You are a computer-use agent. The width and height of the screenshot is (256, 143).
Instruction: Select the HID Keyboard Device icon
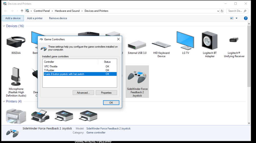[x=161, y=44]
